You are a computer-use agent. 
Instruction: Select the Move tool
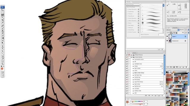2,10
